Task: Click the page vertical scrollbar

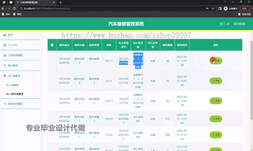Action: point(252,80)
